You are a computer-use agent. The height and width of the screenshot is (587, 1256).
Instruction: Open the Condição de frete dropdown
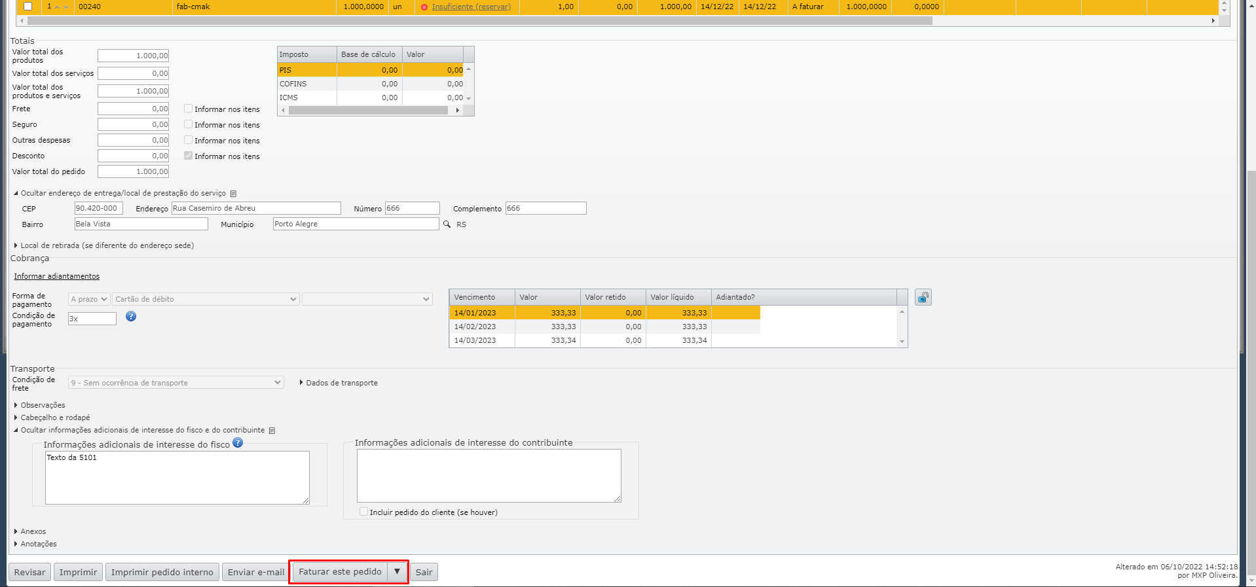pos(176,383)
